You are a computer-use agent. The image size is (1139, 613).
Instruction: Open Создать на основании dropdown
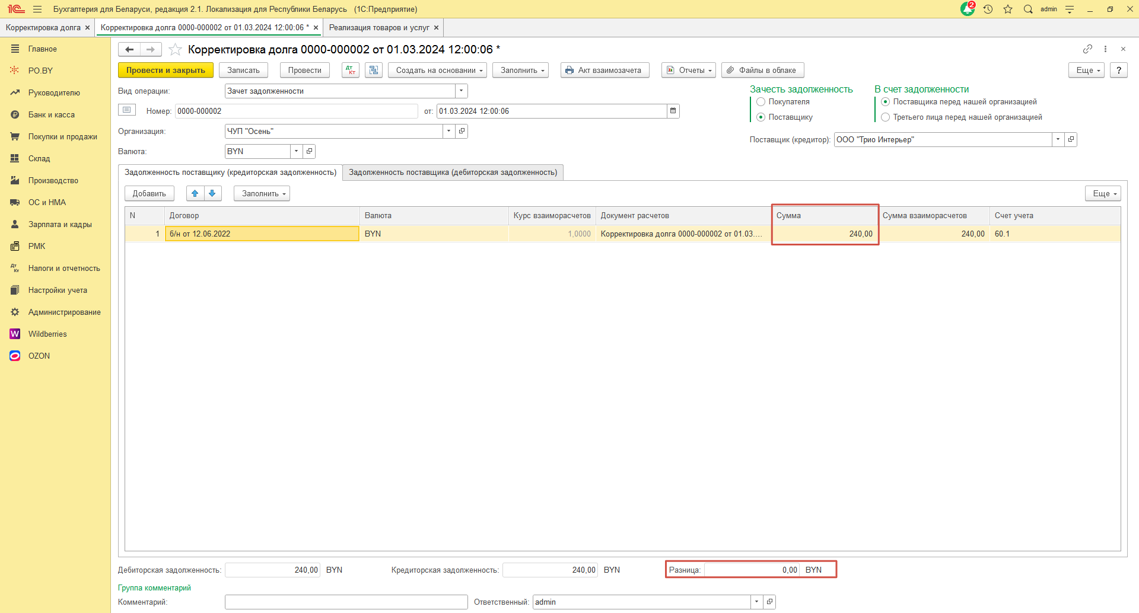click(x=438, y=70)
